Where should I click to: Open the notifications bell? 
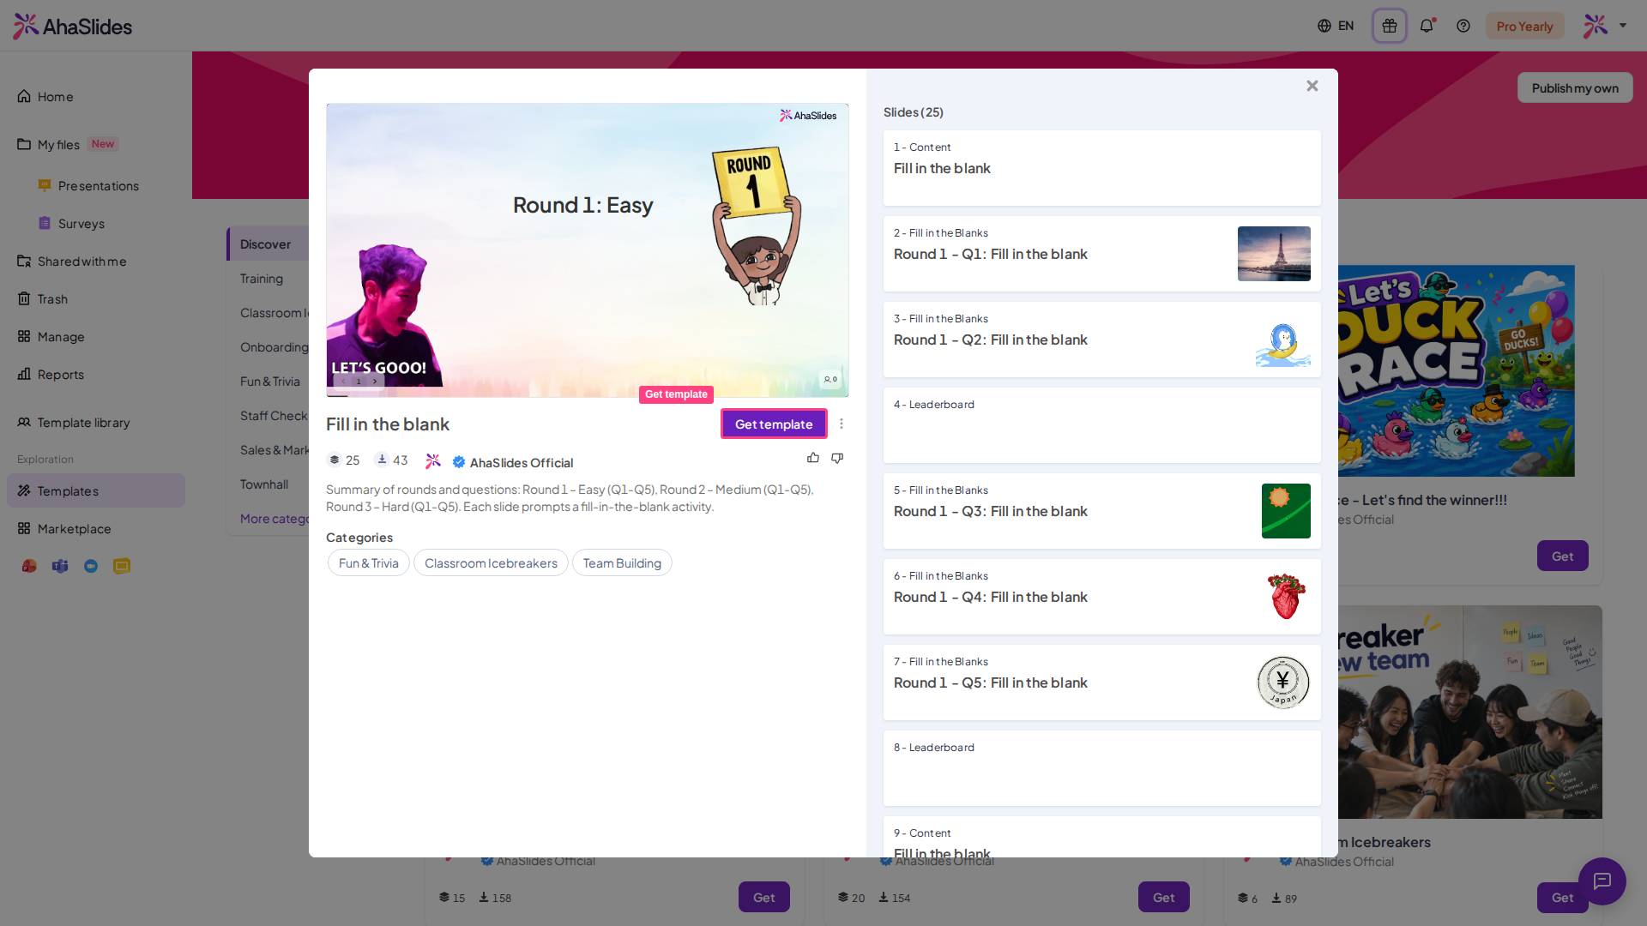(1427, 26)
